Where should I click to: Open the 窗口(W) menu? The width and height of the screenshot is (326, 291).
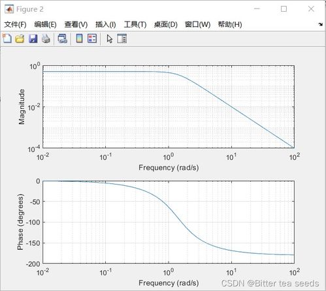click(x=197, y=24)
